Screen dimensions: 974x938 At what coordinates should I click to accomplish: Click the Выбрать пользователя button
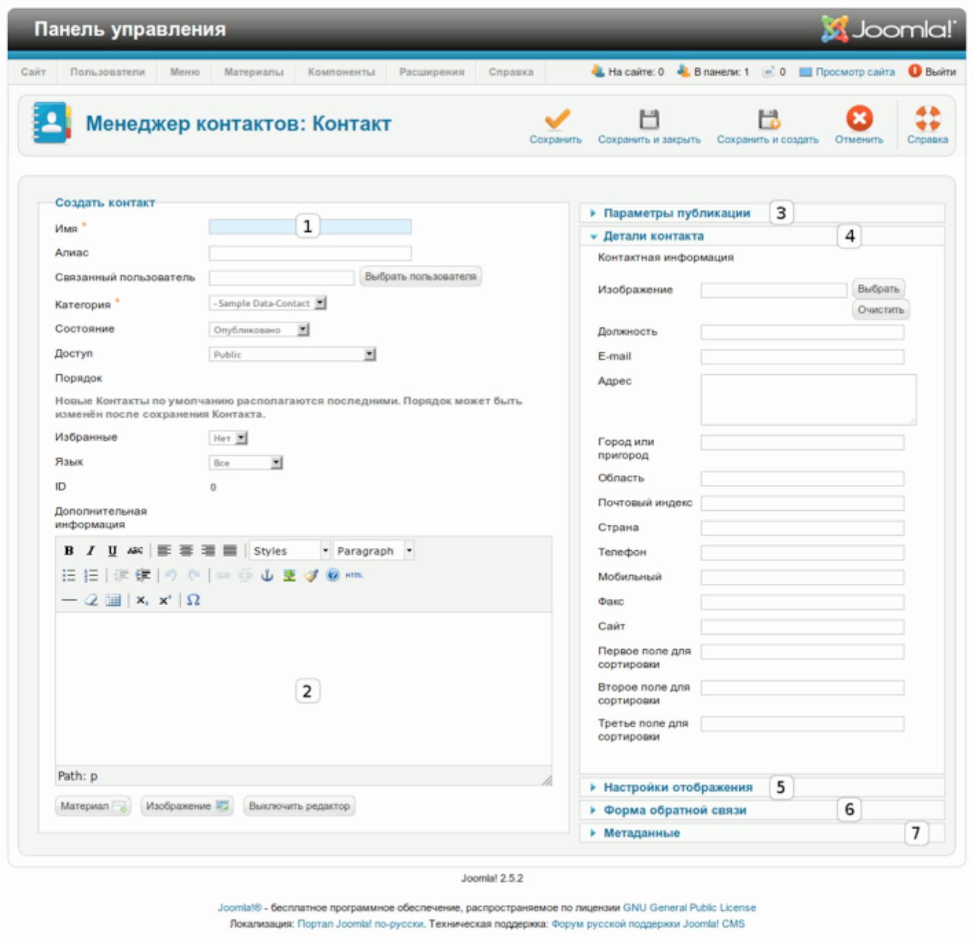[420, 276]
